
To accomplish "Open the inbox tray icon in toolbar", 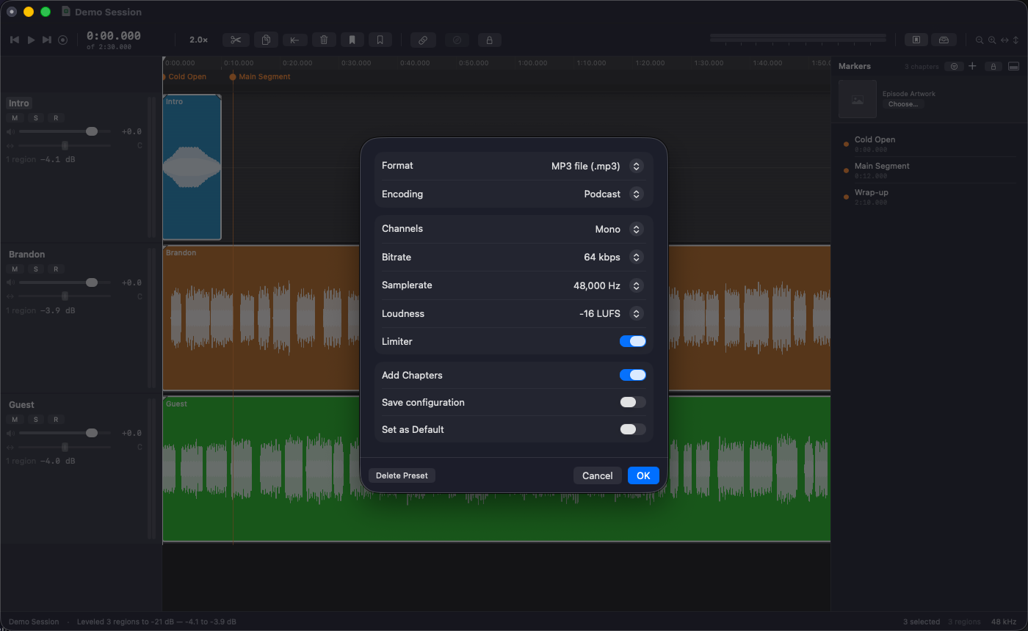I will [x=944, y=40].
